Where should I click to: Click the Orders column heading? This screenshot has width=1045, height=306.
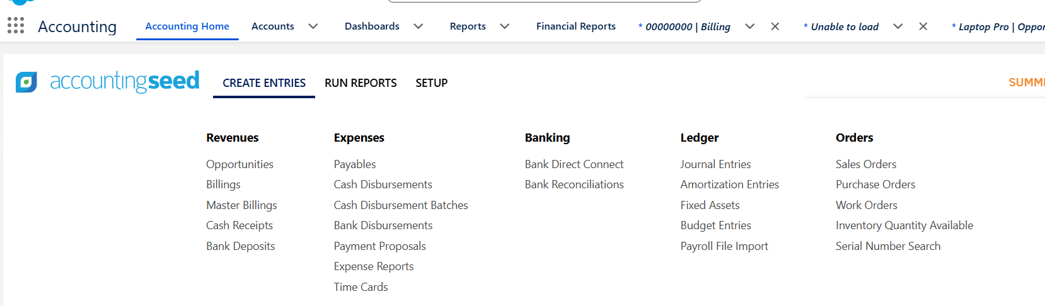pos(855,138)
